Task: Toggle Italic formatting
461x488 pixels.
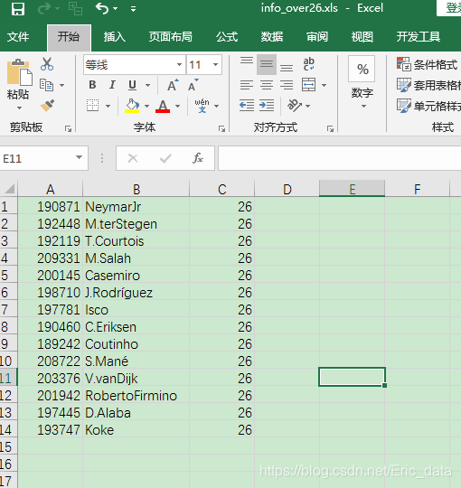Action: (112, 85)
